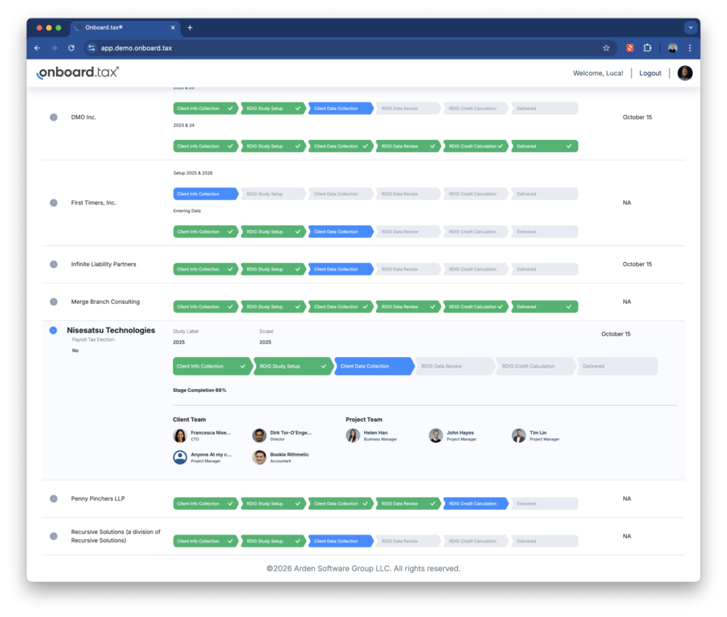Click 'Entering Data' study label

(187, 211)
